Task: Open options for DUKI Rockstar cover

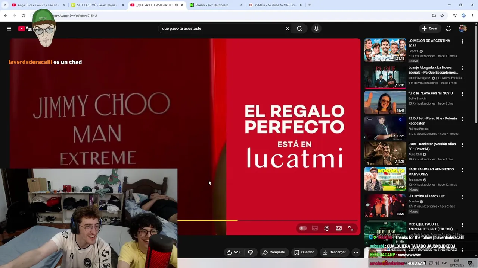Action: [x=462, y=144]
